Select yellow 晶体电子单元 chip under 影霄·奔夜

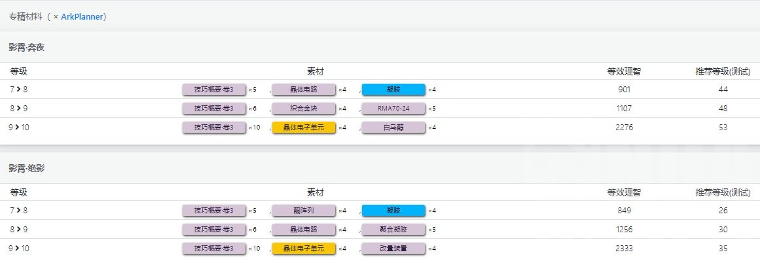click(x=304, y=128)
